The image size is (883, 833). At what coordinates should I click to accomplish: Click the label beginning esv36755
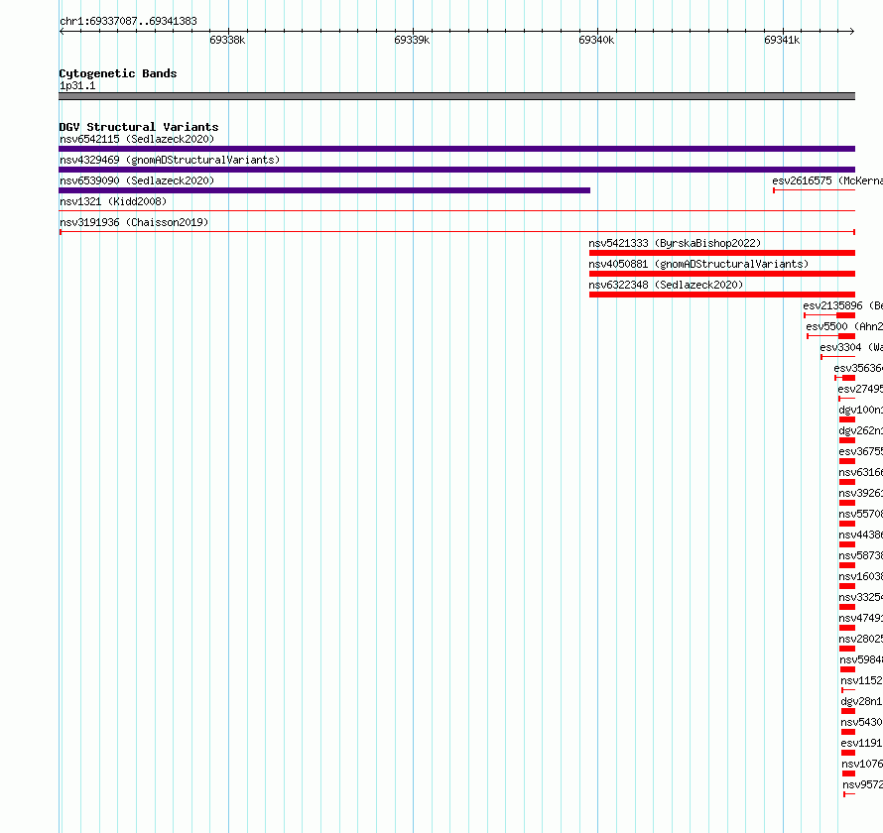860,451
